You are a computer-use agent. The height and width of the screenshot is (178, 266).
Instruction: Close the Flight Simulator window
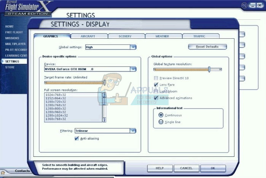click(x=260, y=5)
